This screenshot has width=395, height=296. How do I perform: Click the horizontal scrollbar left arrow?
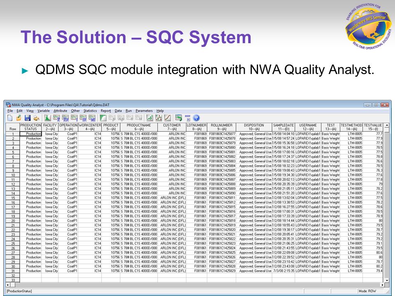[x=8, y=285]
